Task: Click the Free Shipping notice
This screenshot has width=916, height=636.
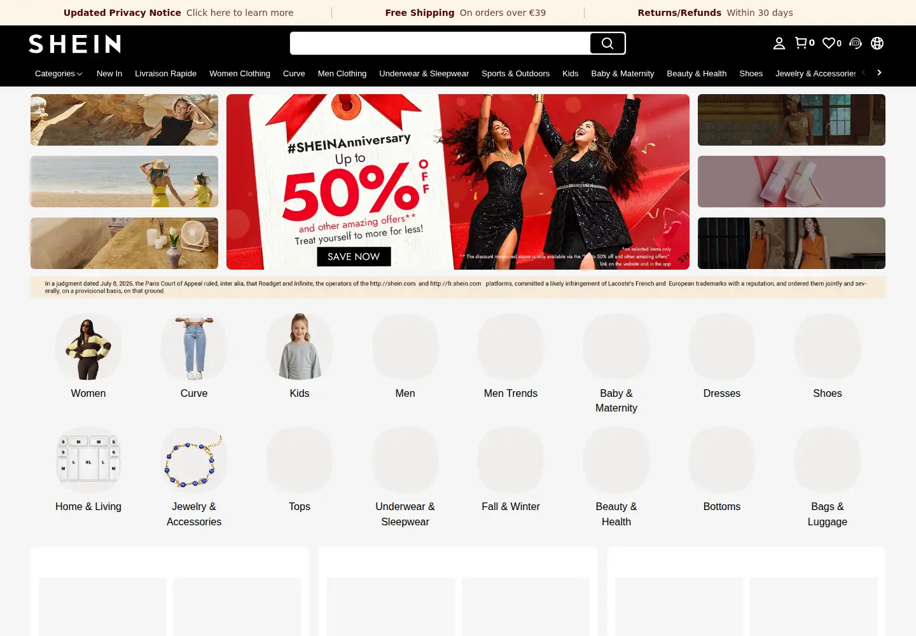Action: click(465, 13)
